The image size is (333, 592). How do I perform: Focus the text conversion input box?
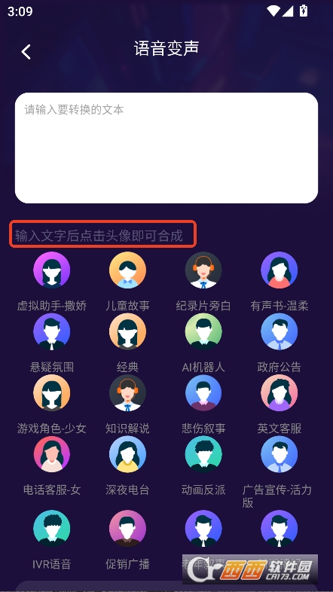coord(166,148)
